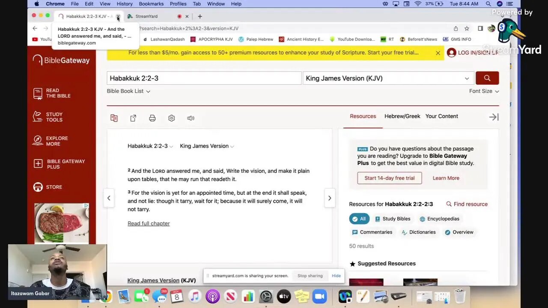Open Podcasts app in Dock
Screen dimensions: 548x308
(x=212, y=296)
